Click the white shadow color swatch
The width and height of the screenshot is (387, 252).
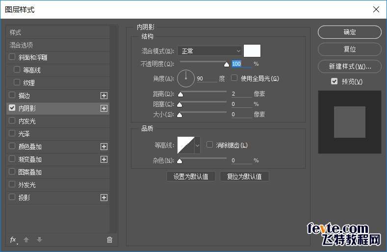tap(252, 51)
